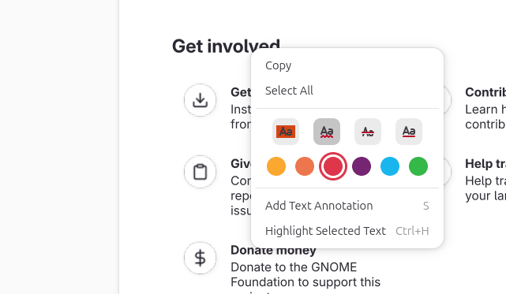Select the green annotation color
The height and width of the screenshot is (294, 506).
[418, 166]
